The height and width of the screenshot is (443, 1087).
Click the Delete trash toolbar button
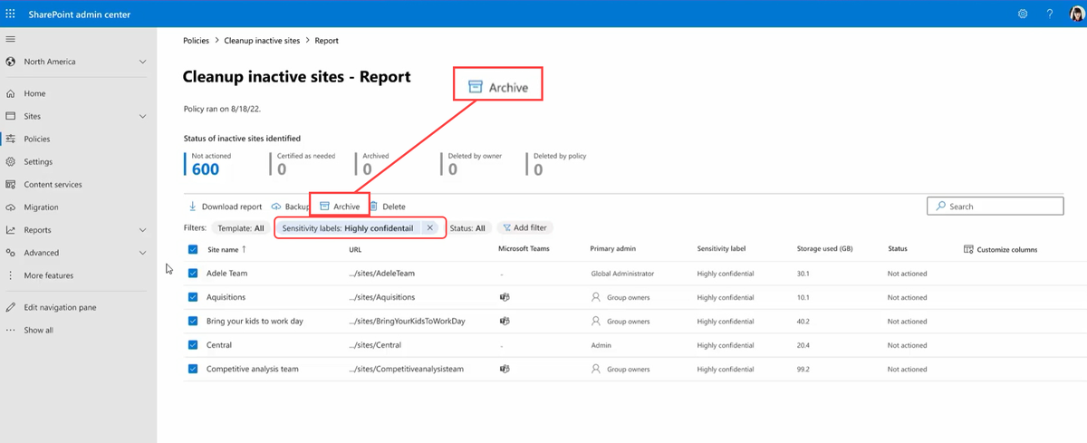387,207
